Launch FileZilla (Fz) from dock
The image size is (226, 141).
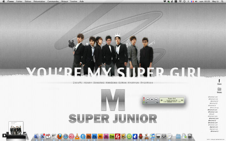(118, 136)
